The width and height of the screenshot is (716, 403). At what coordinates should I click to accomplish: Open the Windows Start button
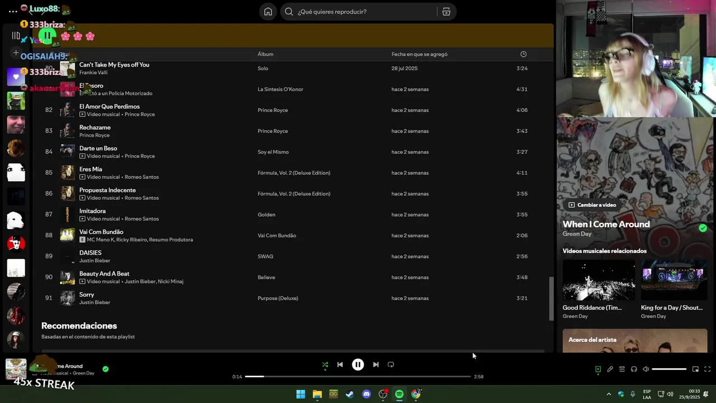(x=300, y=394)
